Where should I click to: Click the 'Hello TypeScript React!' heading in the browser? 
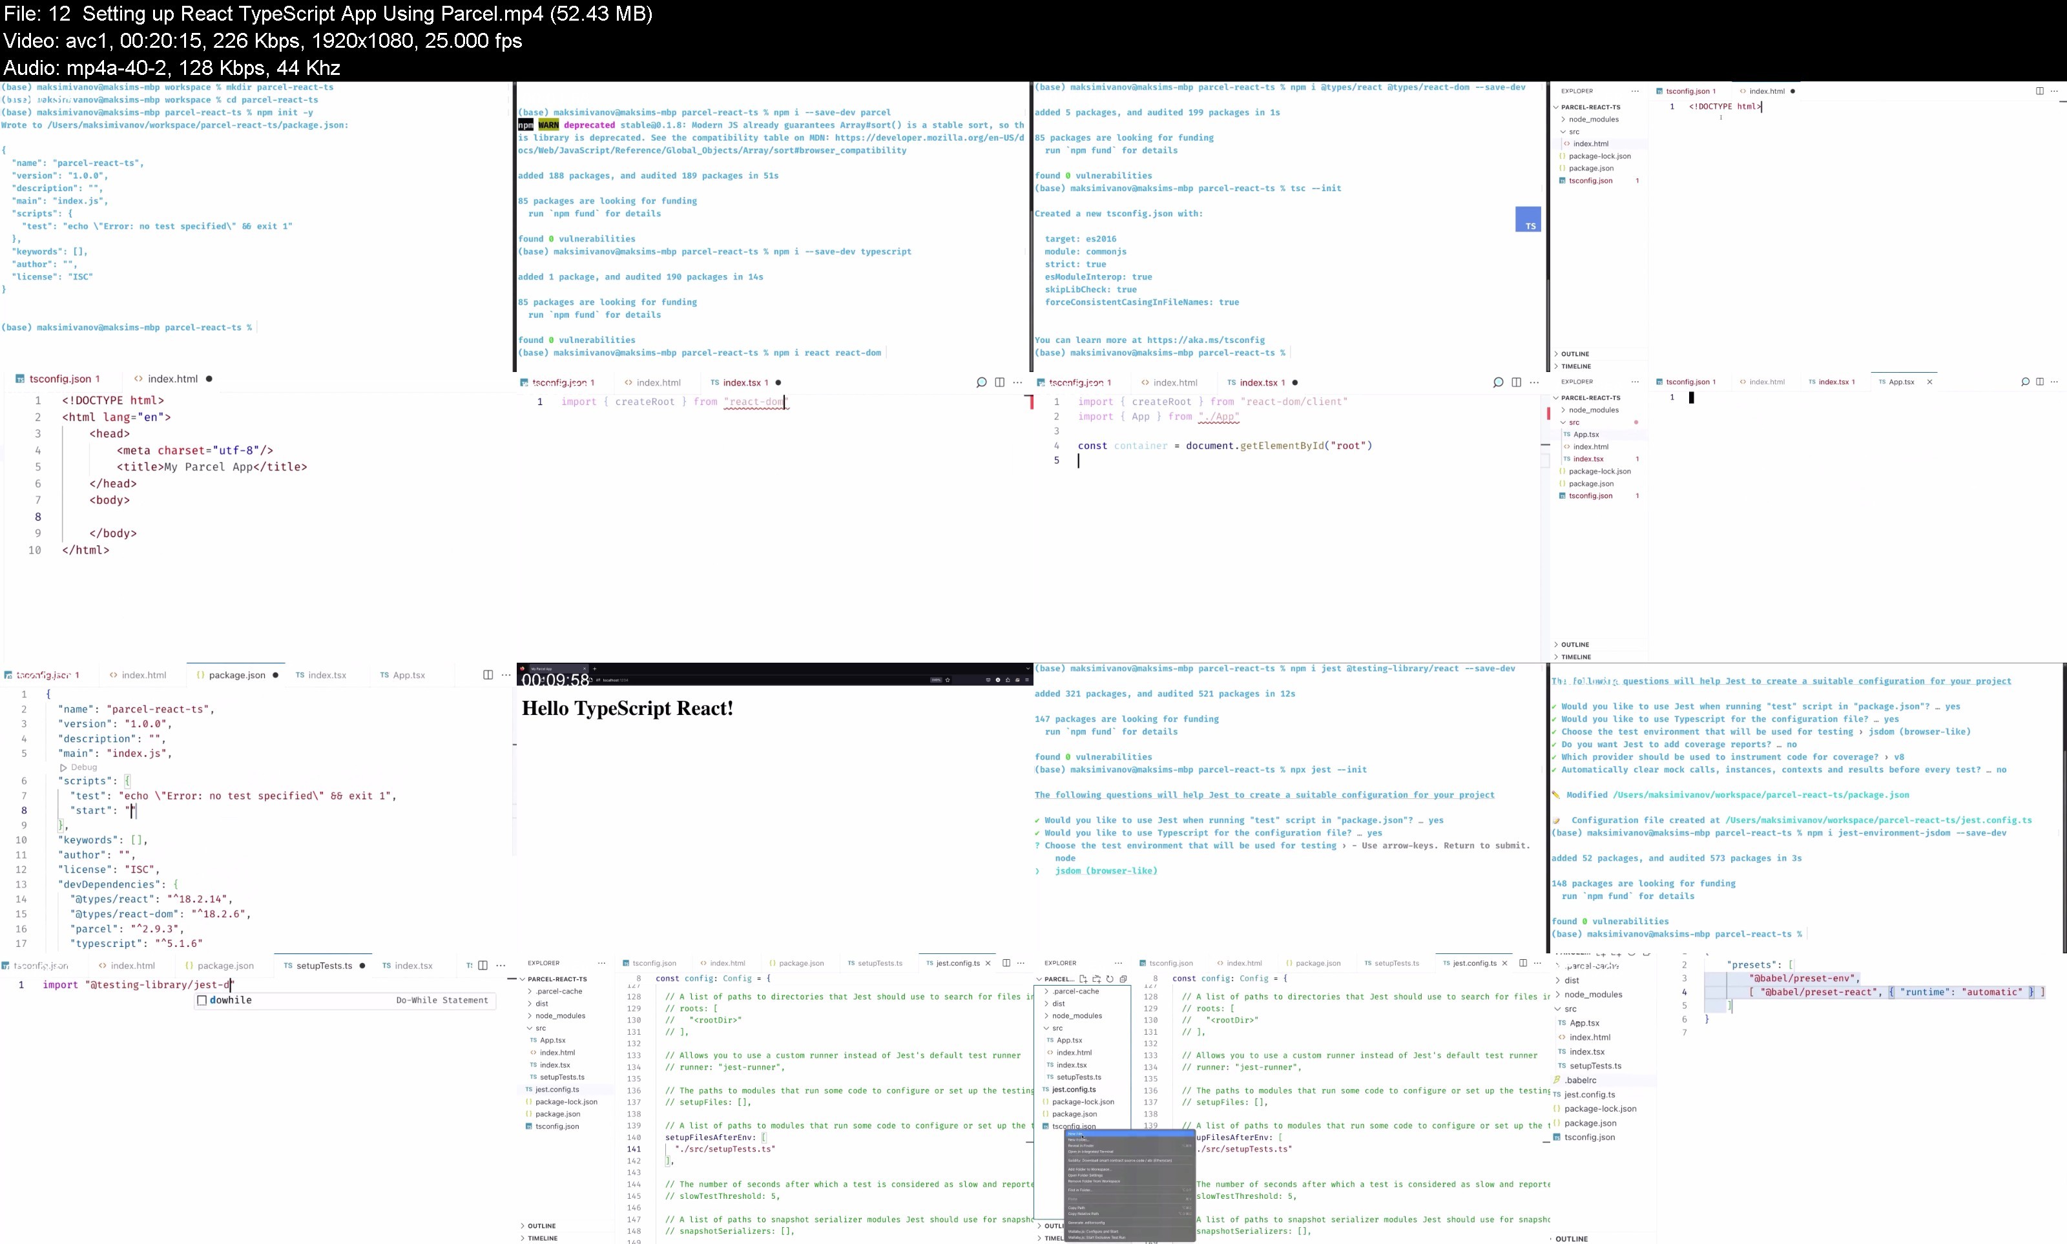pyautogui.click(x=627, y=709)
